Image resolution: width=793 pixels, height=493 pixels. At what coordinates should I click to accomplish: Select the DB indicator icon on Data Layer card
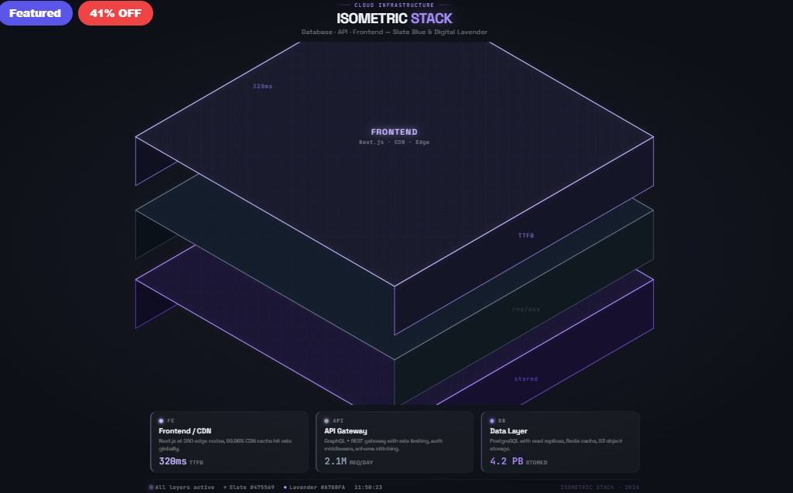(x=493, y=419)
